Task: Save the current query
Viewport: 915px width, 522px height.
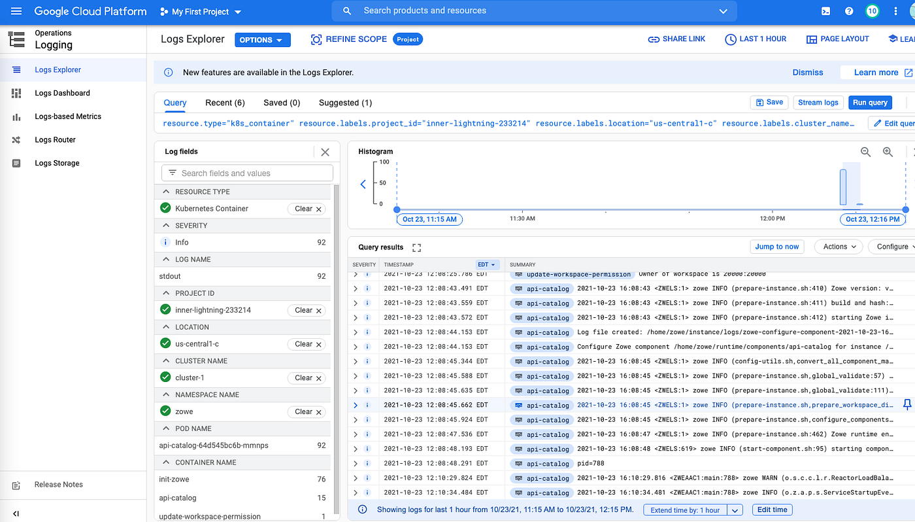Action: coord(769,103)
